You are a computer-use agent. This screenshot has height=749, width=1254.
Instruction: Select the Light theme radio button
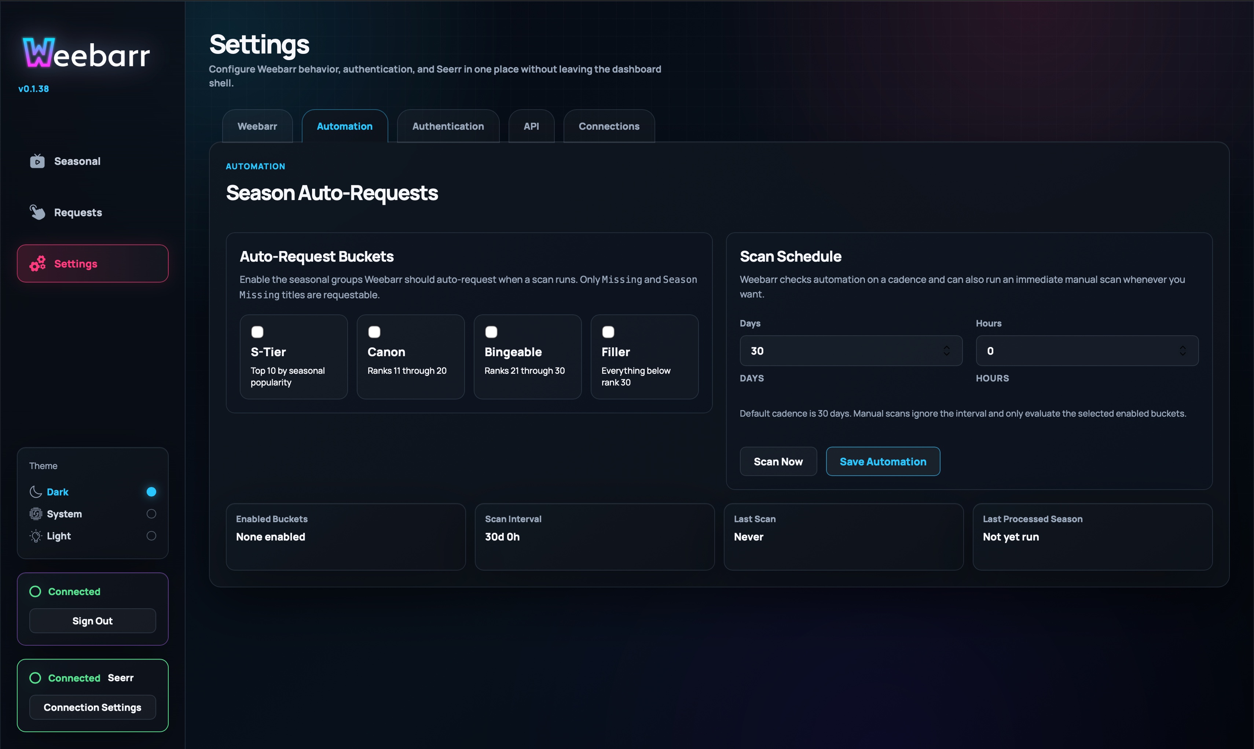coord(151,536)
